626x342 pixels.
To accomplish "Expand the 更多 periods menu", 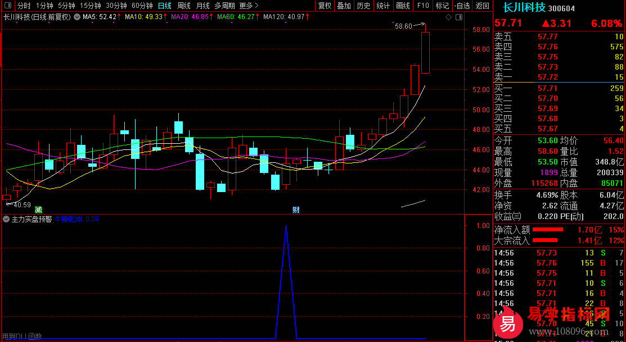I will [x=249, y=6].
